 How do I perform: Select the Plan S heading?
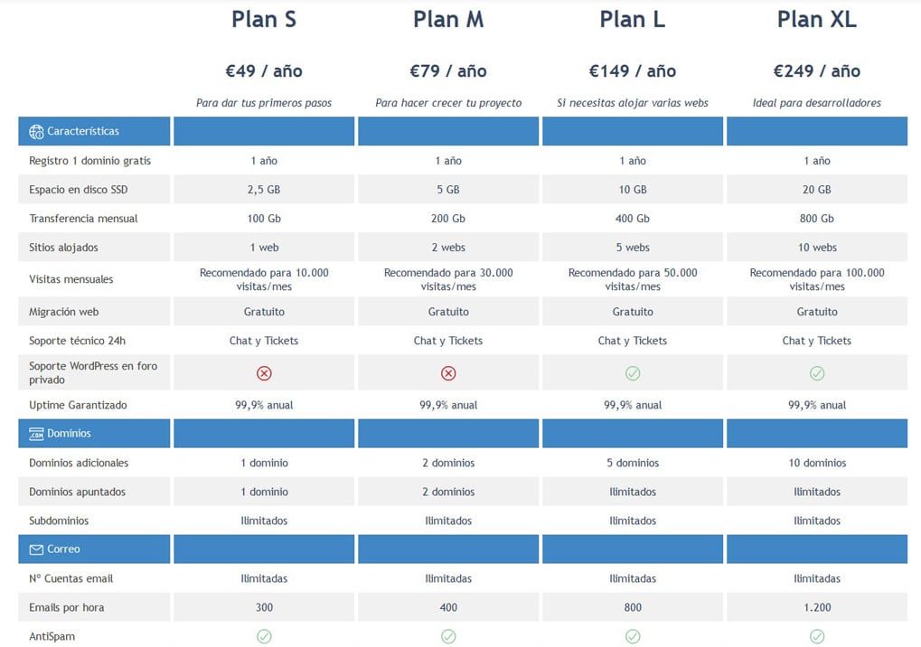click(x=264, y=19)
